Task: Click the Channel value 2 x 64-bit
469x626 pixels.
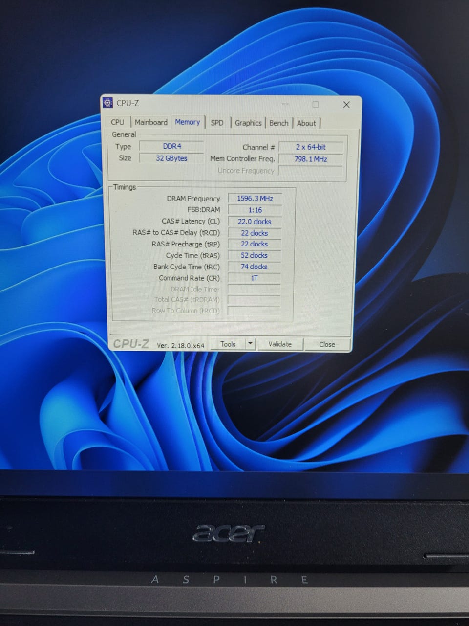Action: pos(311,147)
